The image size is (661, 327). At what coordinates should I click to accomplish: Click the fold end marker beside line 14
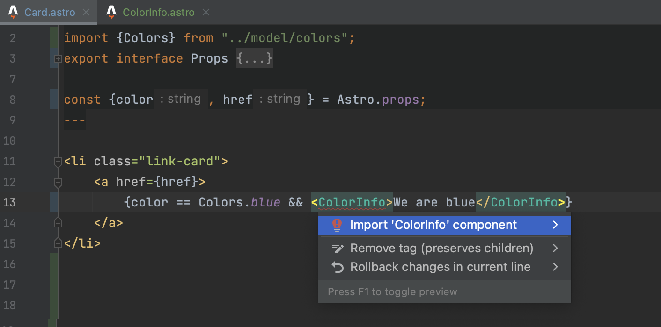[x=58, y=223]
